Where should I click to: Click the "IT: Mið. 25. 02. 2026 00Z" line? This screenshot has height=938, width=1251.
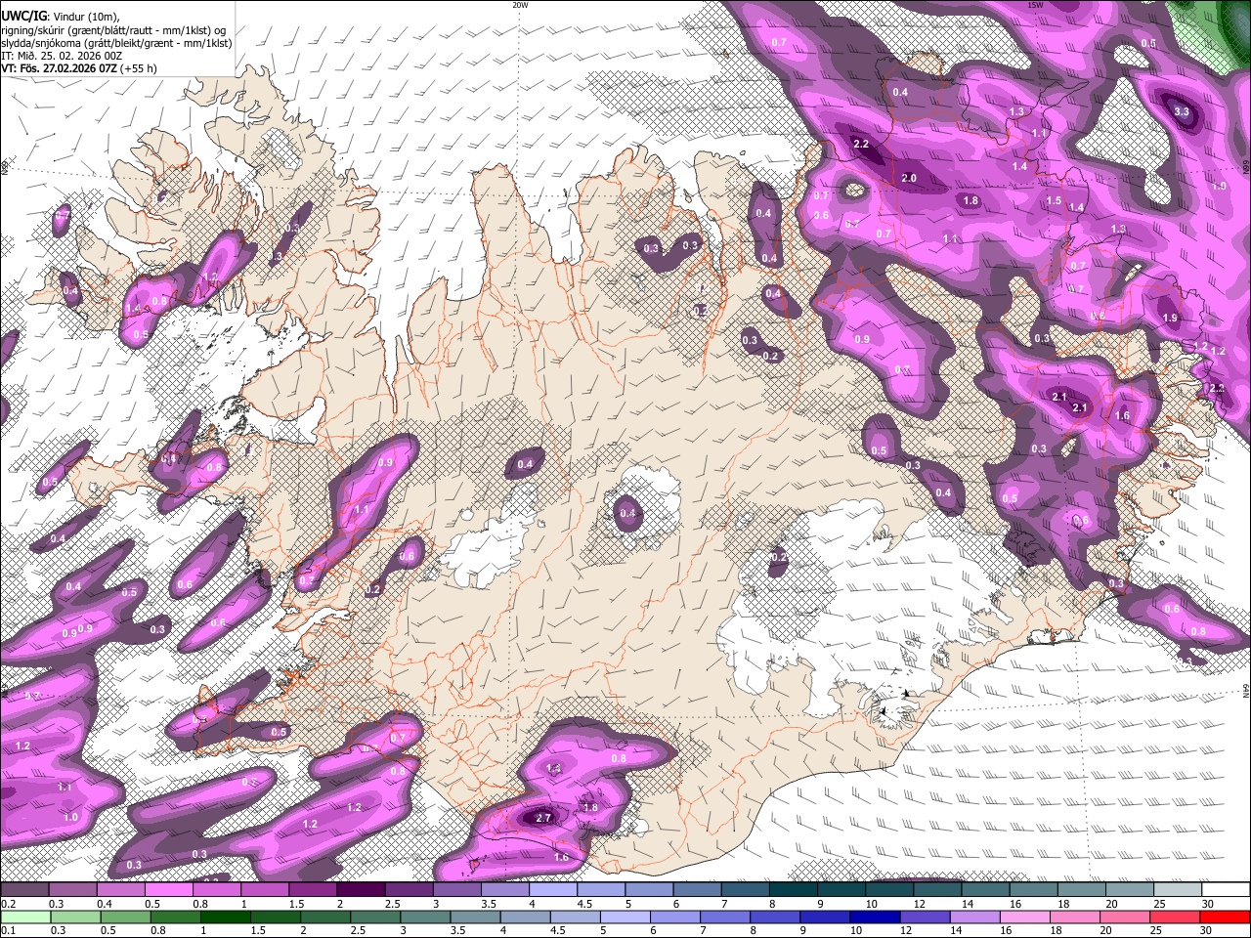tap(62, 57)
